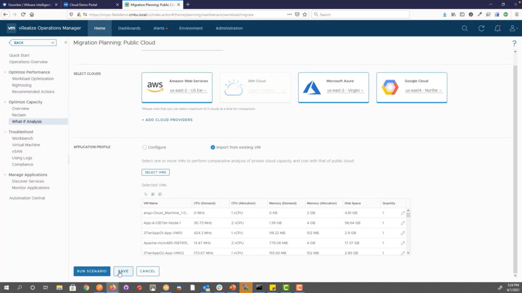Open the Dashboards tab
522x293 pixels.
(129, 28)
